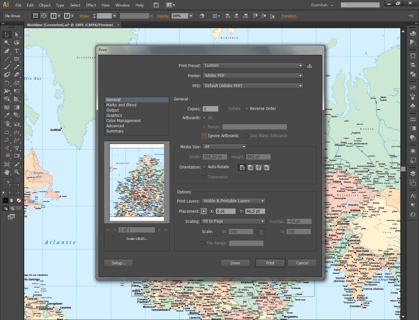The width and height of the screenshot is (419, 320).
Task: Select the All artboards radio button
Action: 204,117
